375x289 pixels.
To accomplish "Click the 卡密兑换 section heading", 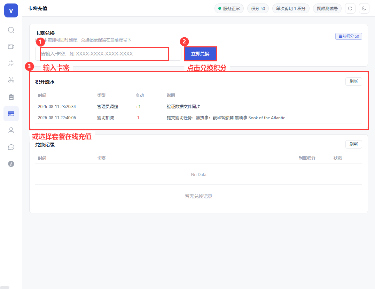I will coord(45,33).
